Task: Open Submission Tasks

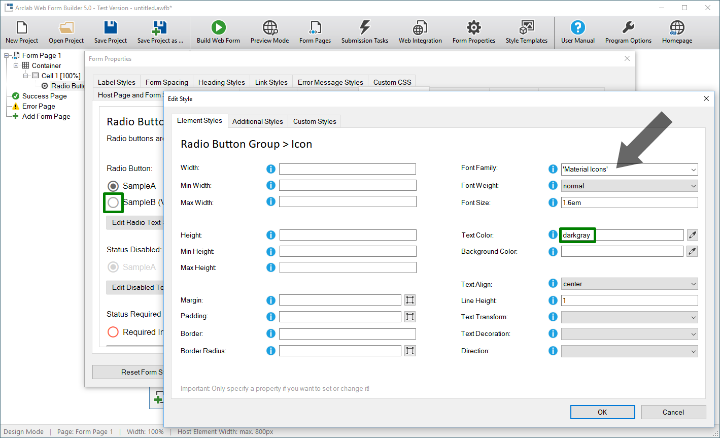Action: 365,31
